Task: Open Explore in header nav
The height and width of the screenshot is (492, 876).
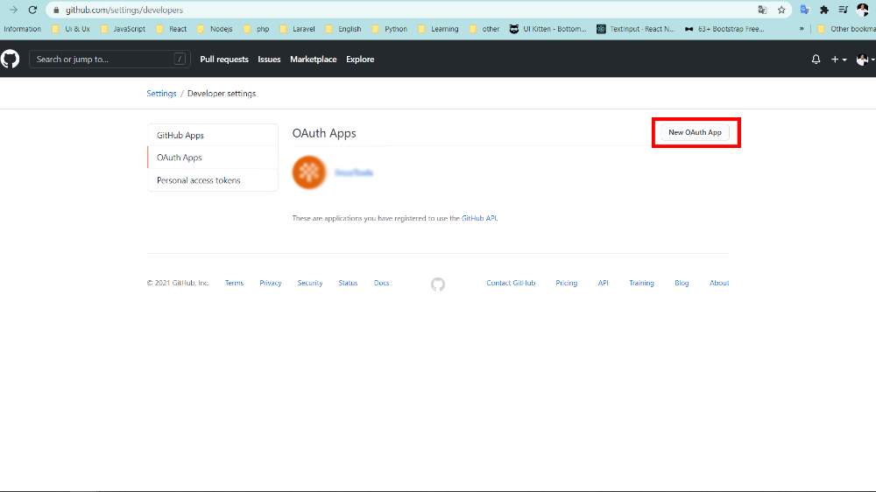Action: click(360, 60)
